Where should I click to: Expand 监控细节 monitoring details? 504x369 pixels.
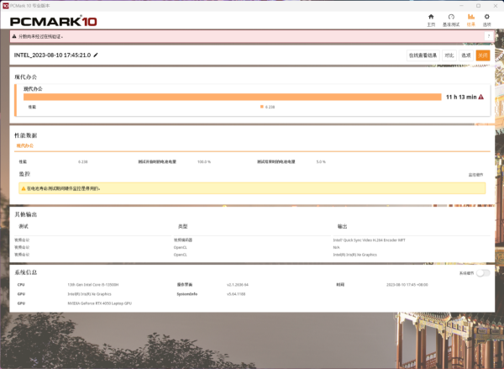[475, 175]
